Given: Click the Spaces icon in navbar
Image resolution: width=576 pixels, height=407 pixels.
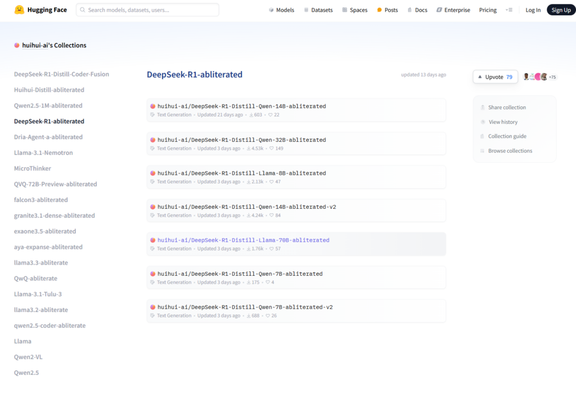Looking at the screenshot, I should 345,10.
